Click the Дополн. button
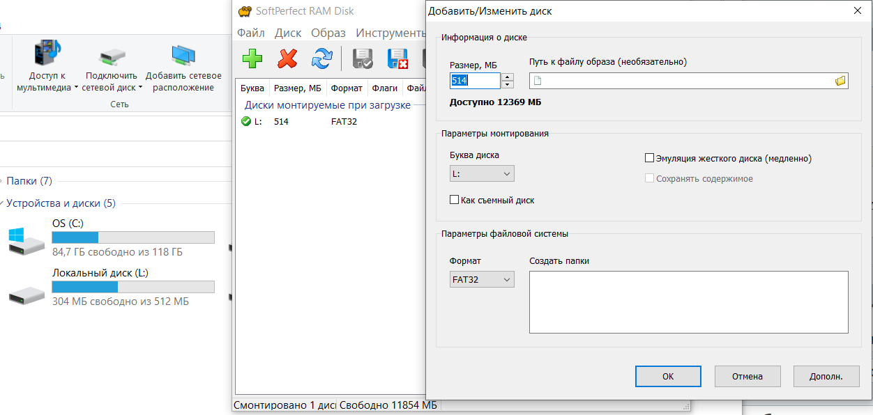873x415 pixels. (826, 376)
